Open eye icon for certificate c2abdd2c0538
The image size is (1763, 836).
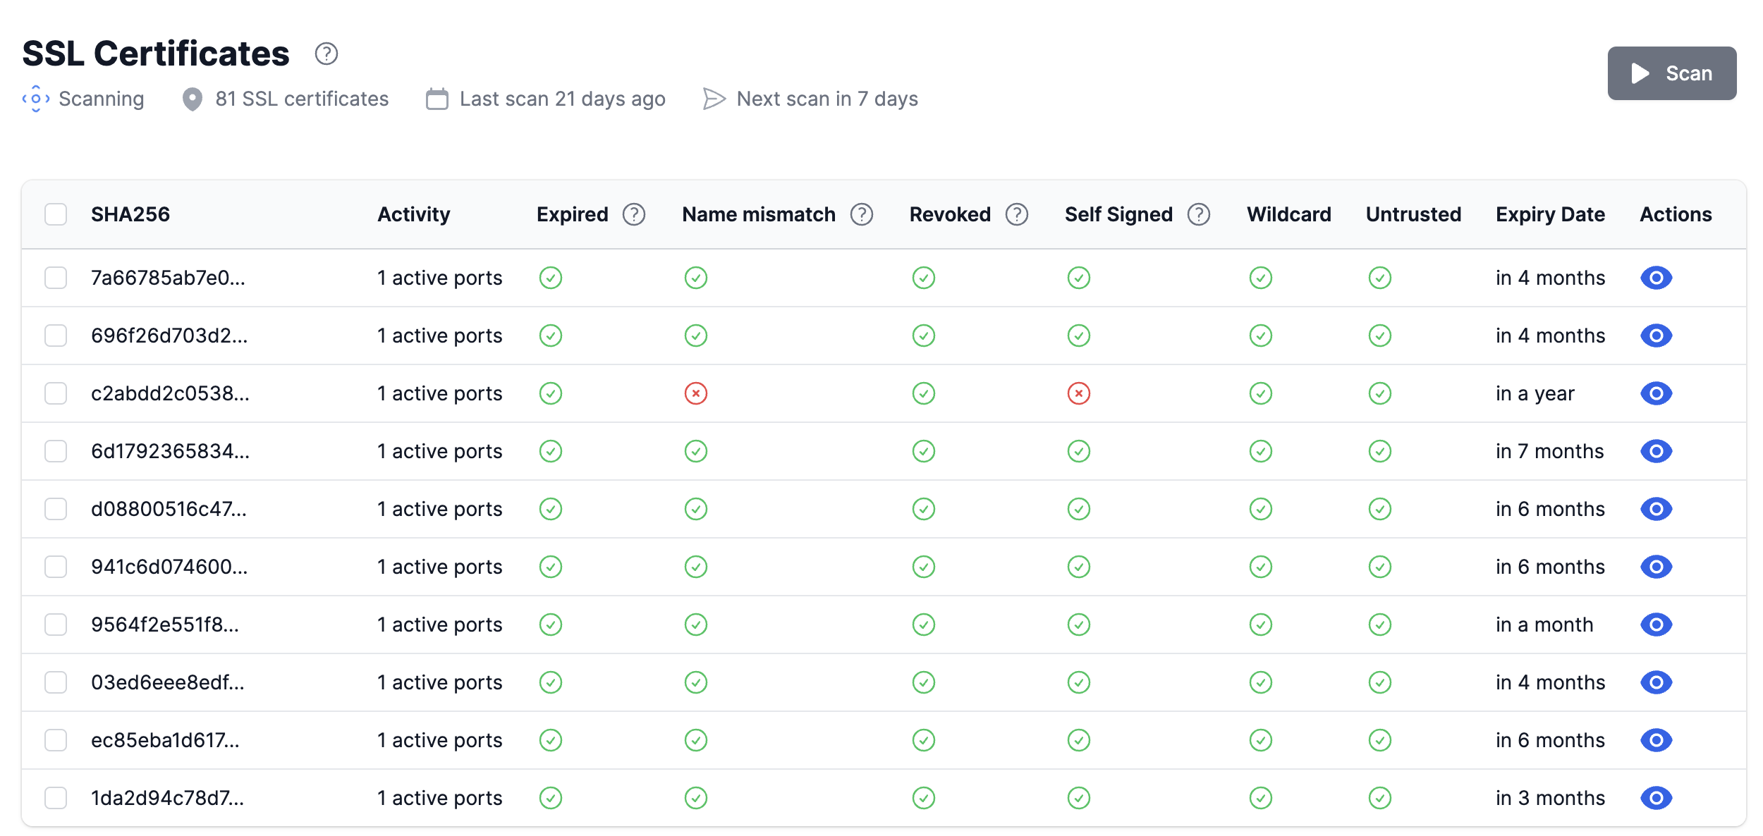(1656, 393)
